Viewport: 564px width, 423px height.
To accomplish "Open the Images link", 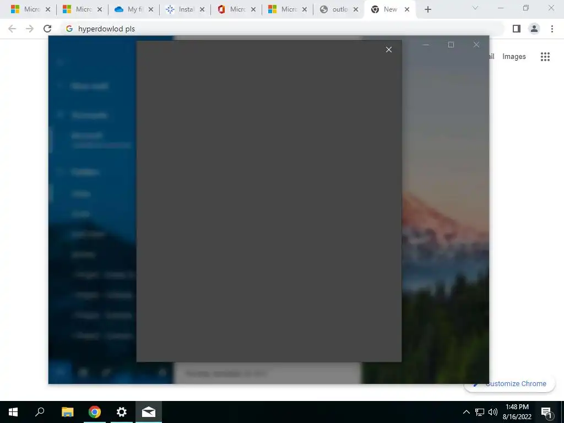I will [x=514, y=57].
